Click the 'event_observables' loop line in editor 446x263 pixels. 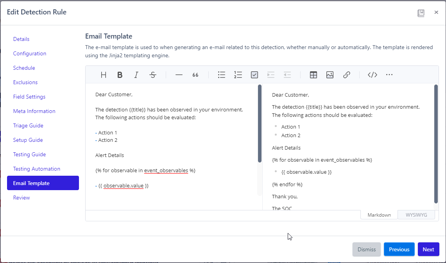point(145,171)
